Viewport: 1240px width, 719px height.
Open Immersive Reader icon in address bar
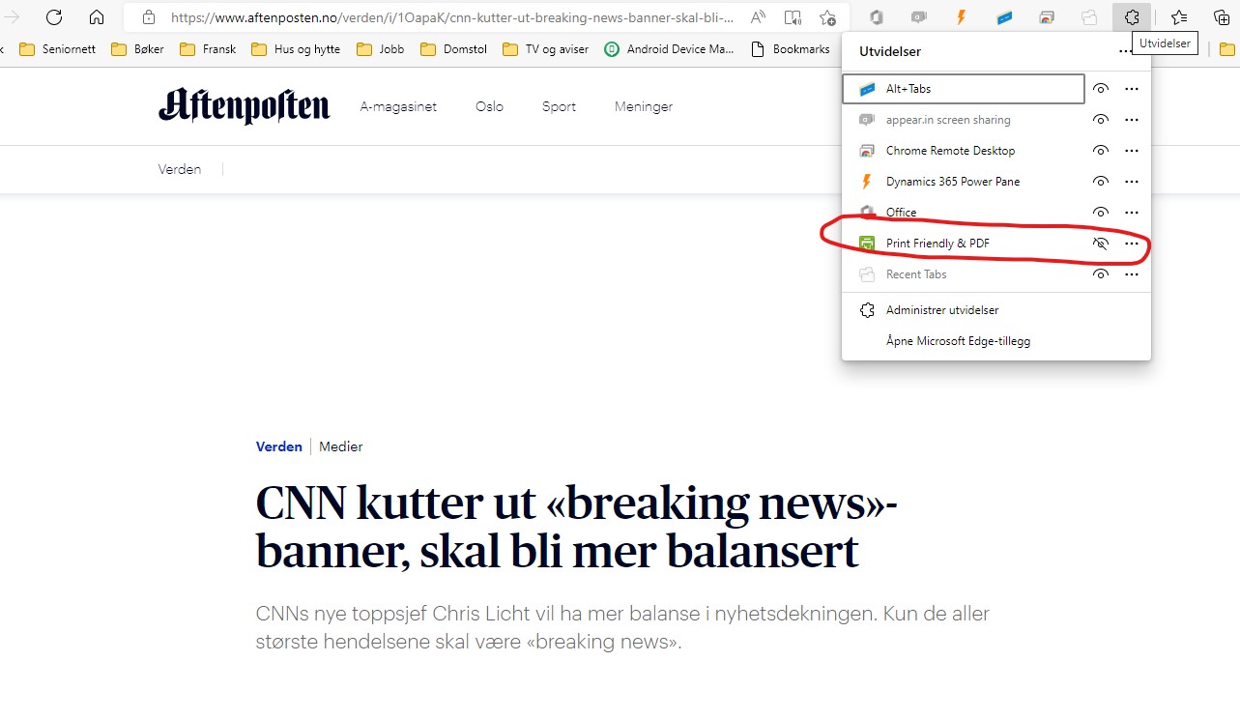point(793,16)
